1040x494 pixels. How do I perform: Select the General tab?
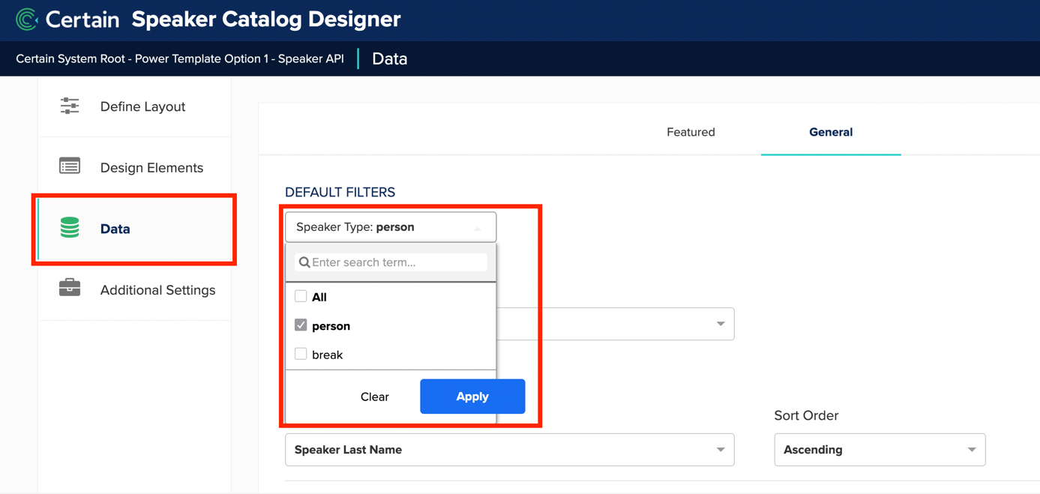click(831, 132)
